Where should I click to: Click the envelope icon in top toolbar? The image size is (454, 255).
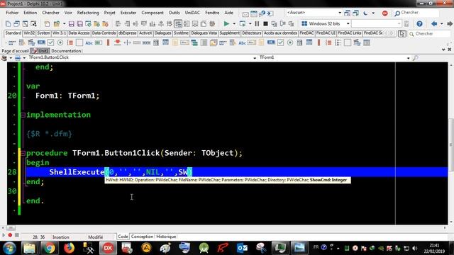(245, 13)
